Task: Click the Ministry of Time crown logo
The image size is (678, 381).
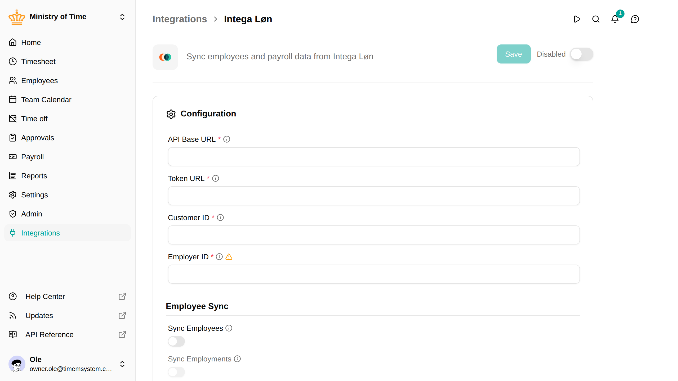Action: click(x=17, y=17)
